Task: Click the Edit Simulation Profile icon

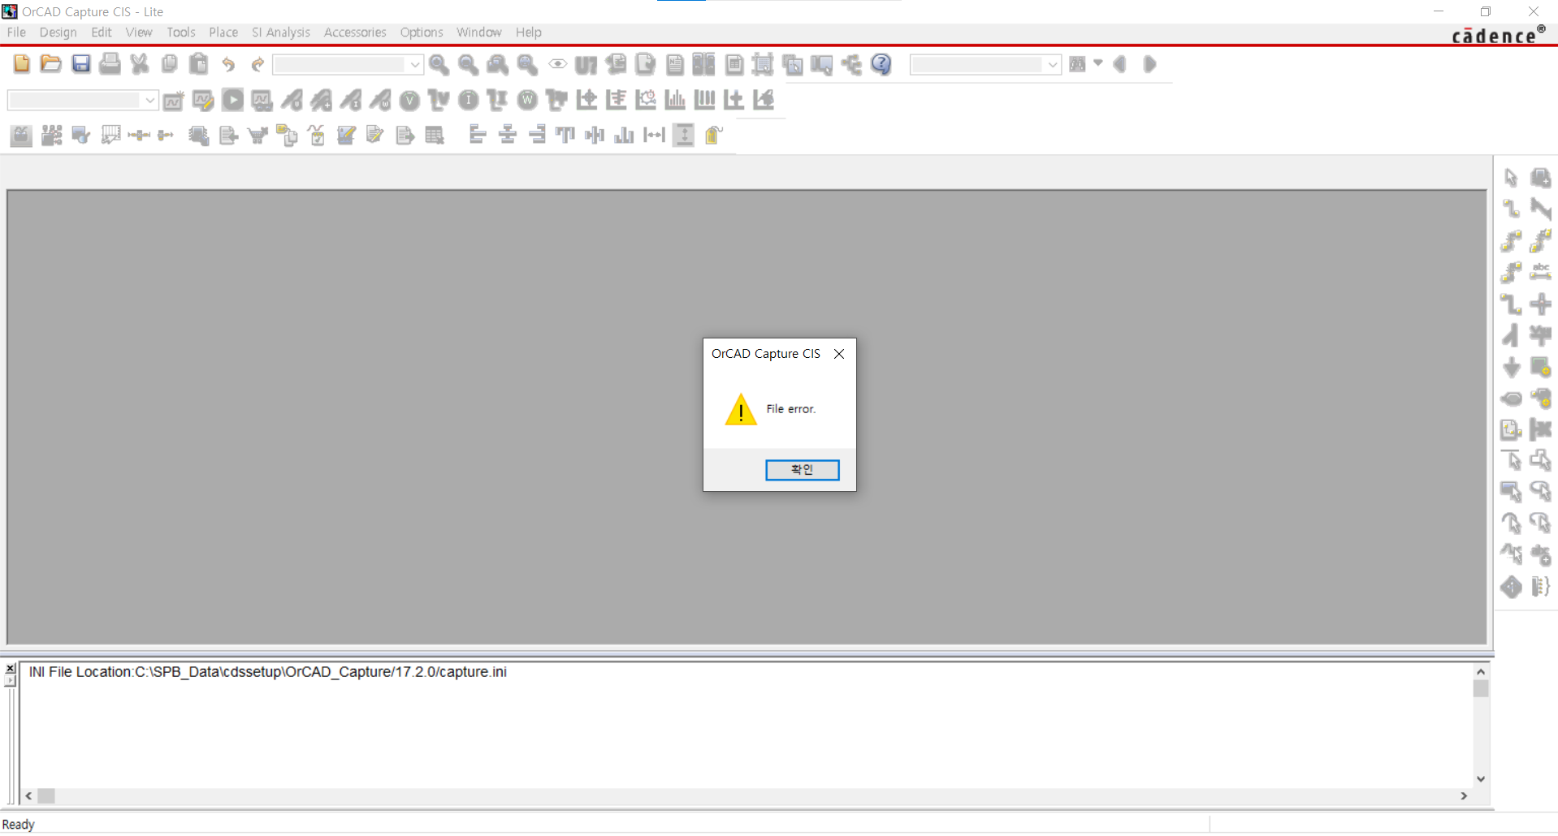Action: 203,100
